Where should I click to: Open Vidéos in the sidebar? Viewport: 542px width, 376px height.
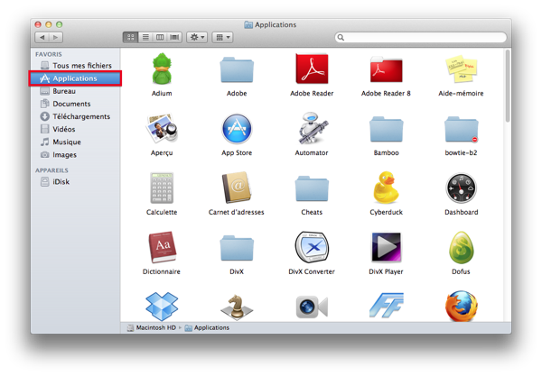[75, 129]
